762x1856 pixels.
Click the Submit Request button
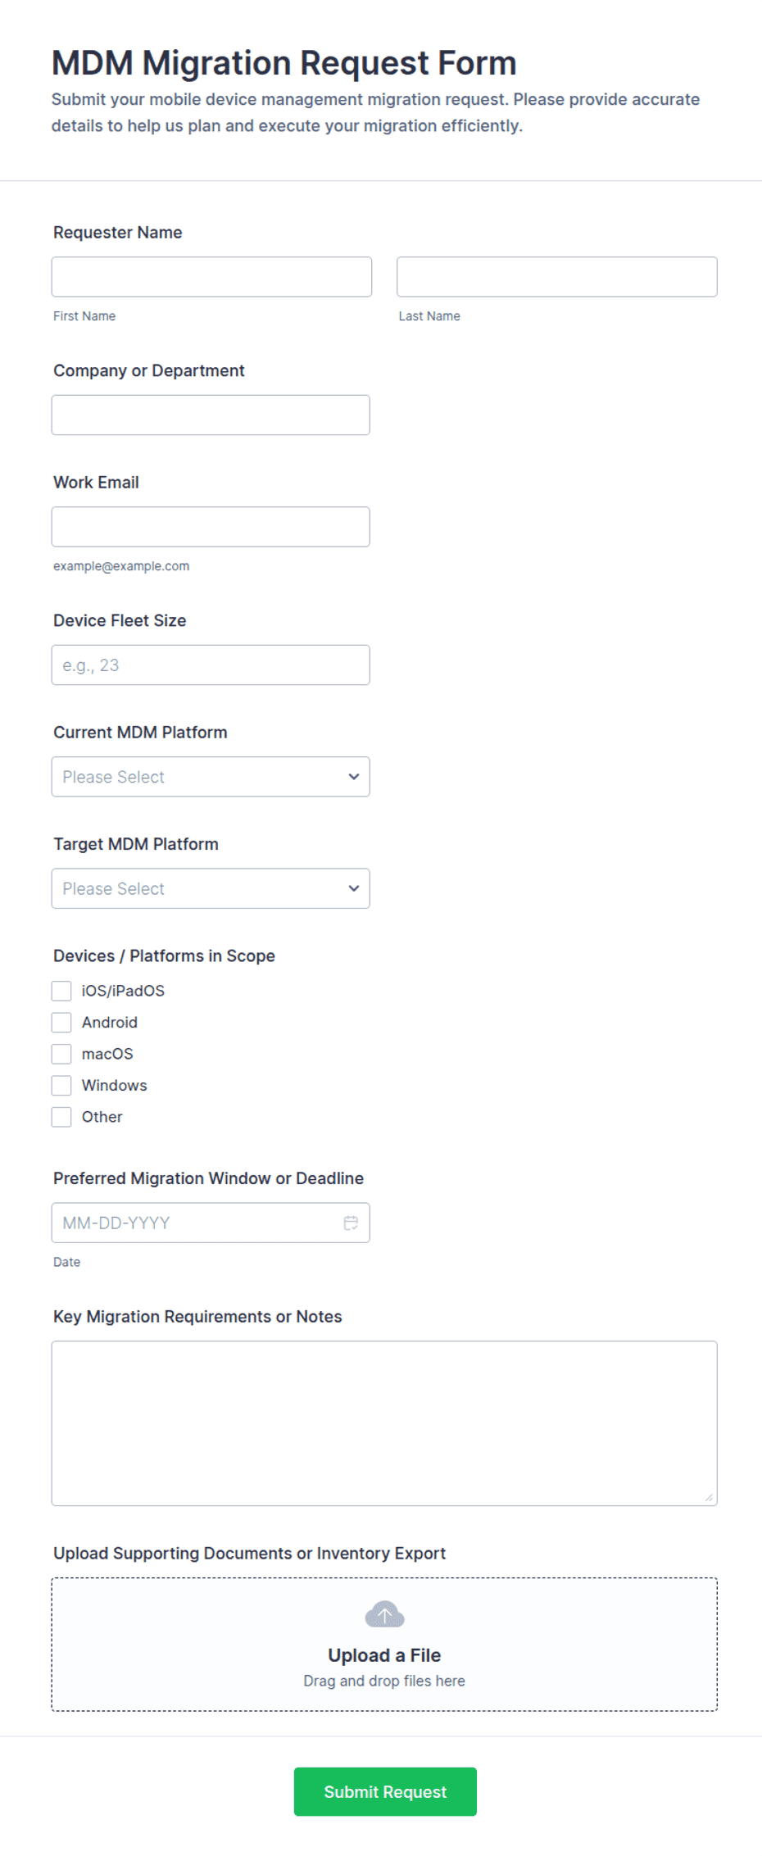(385, 1791)
